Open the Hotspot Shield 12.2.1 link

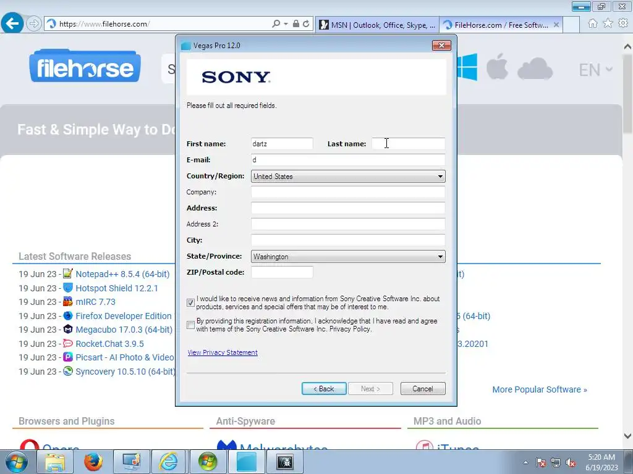click(x=117, y=288)
